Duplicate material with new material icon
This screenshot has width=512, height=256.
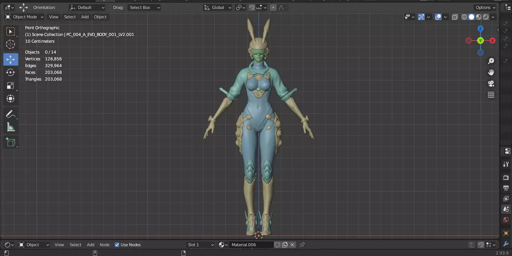tap(285, 245)
